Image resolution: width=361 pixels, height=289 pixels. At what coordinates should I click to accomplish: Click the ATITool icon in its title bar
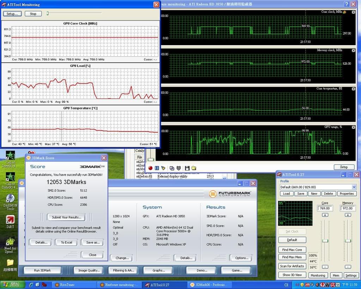pyautogui.click(x=279, y=174)
